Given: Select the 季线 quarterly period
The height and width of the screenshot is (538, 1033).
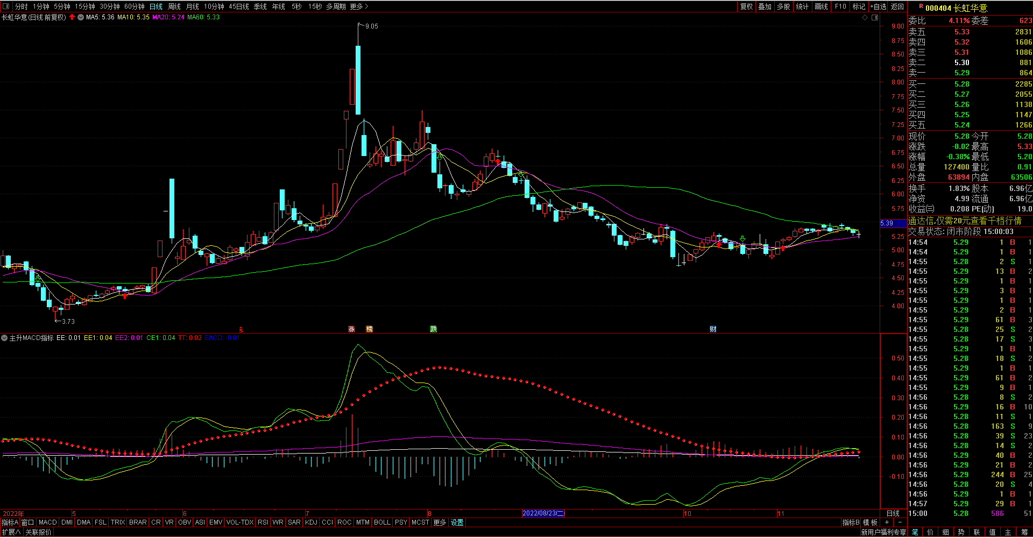Looking at the screenshot, I should point(260,6).
